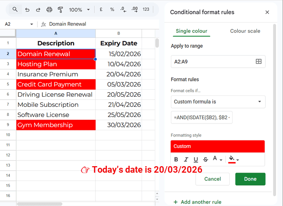283x206 pixels.
Task: Select the Domain Renewal cell
Action: coord(56,54)
